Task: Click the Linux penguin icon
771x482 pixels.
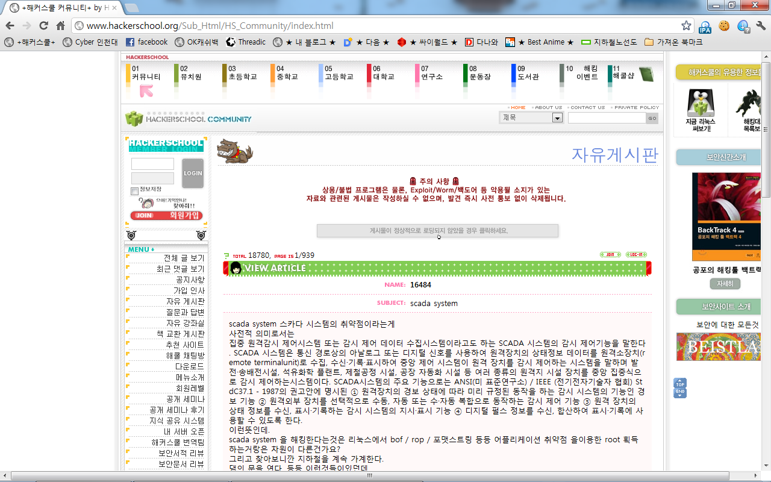Action: click(701, 104)
